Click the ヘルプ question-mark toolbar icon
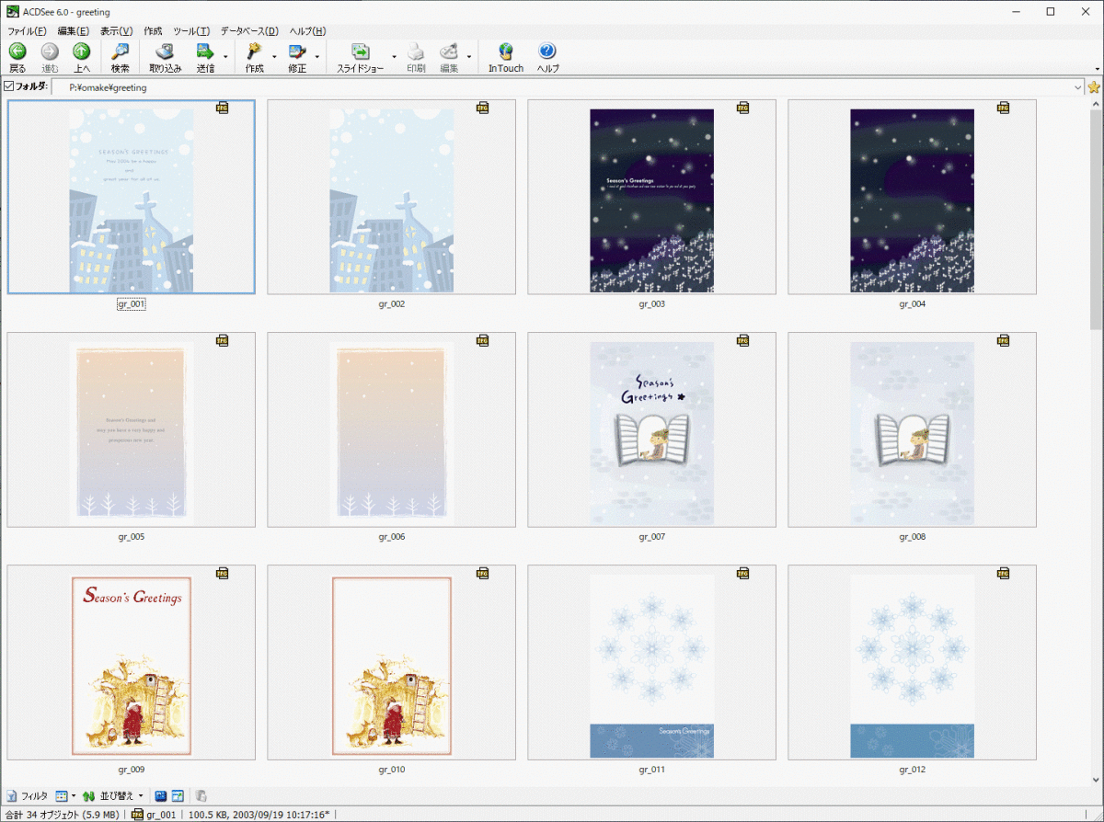The width and height of the screenshot is (1104, 822). coord(547,51)
